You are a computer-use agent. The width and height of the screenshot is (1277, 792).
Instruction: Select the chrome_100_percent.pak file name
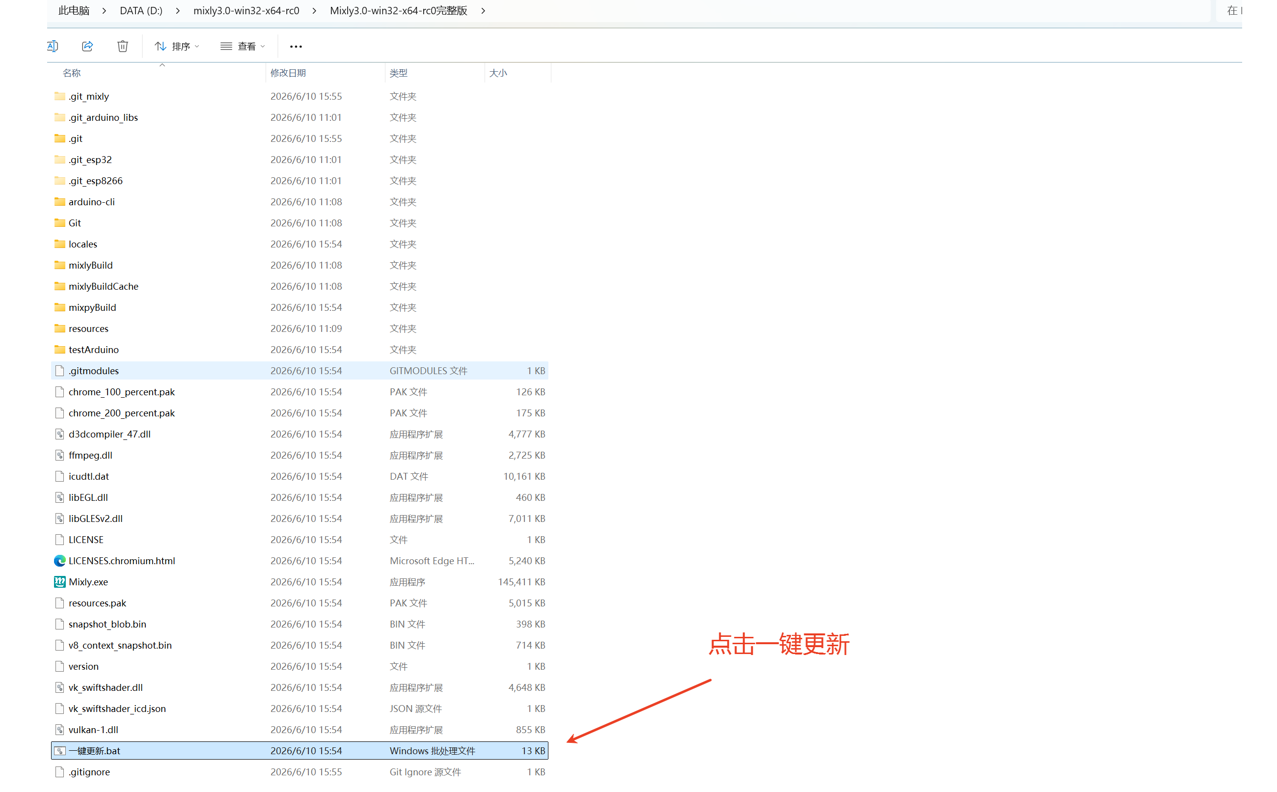[x=122, y=392]
